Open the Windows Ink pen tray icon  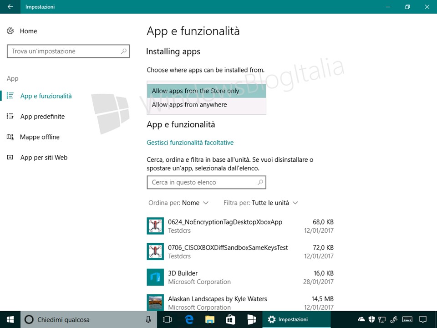pyautogui.click(x=394, y=319)
